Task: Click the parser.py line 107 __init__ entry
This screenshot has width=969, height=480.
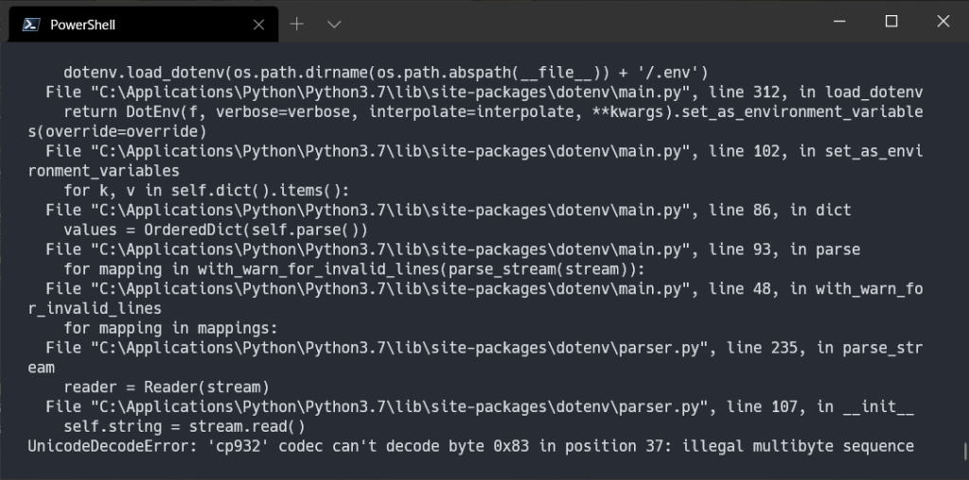Action: (x=480, y=407)
